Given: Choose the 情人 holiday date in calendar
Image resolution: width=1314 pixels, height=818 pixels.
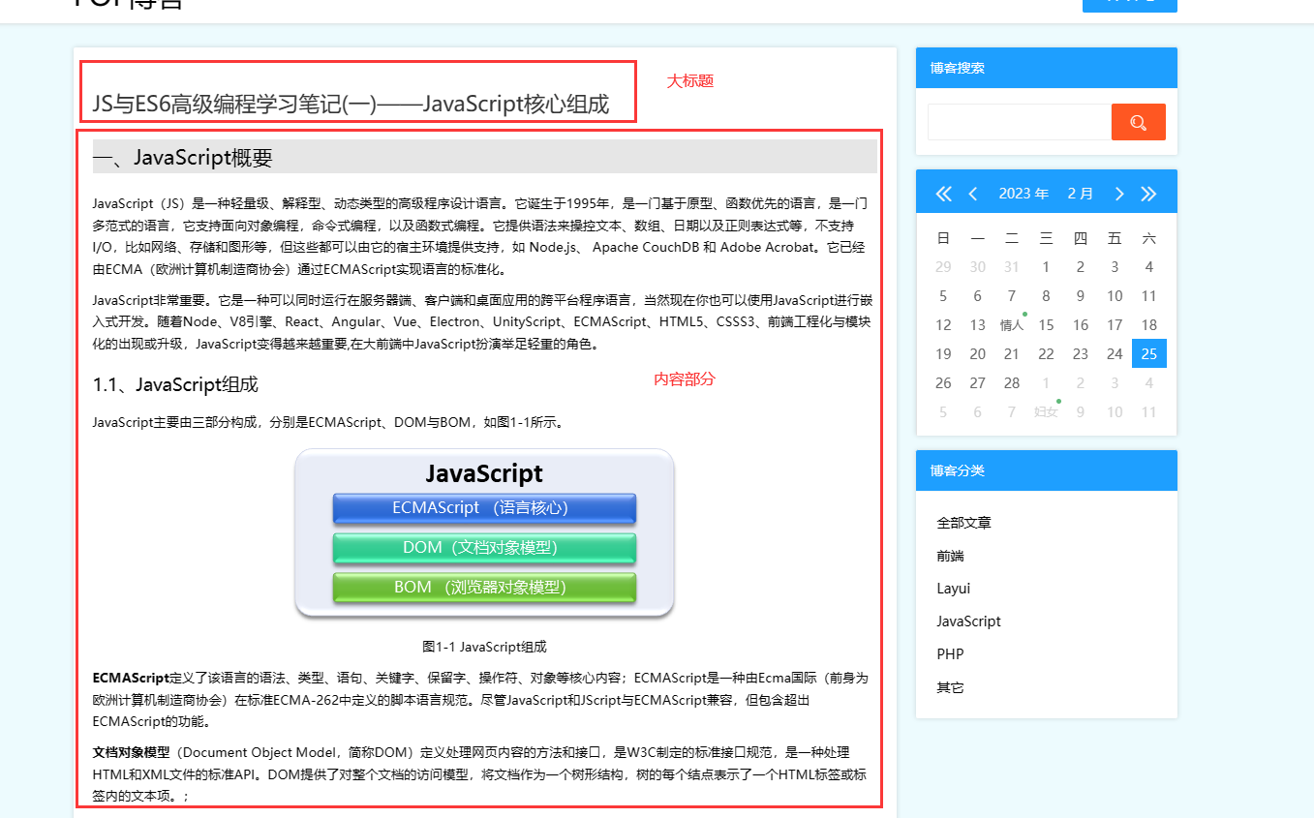Looking at the screenshot, I should coord(1012,325).
